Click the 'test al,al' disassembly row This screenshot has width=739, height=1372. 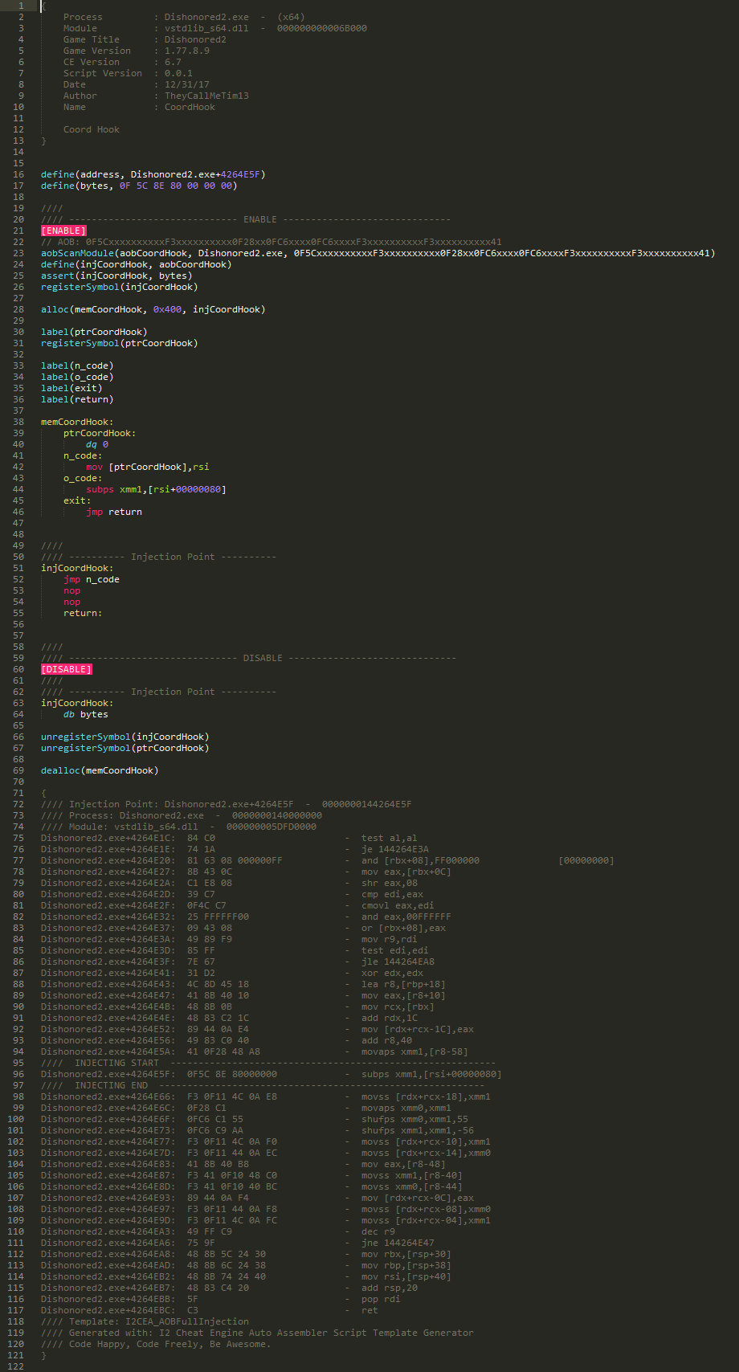(229, 838)
